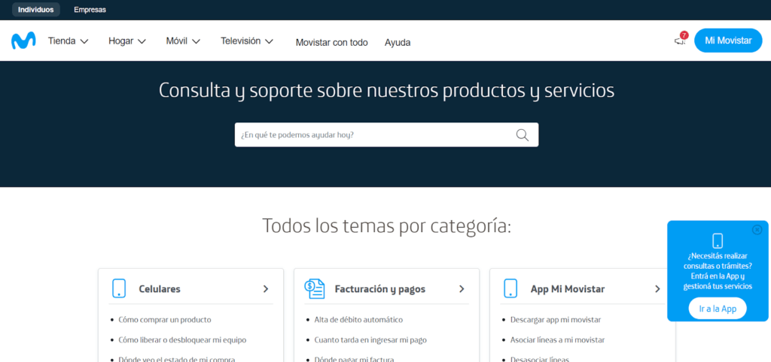The height and width of the screenshot is (362, 771).
Task: Expand the Tienda dropdown menu
Action: (69, 41)
